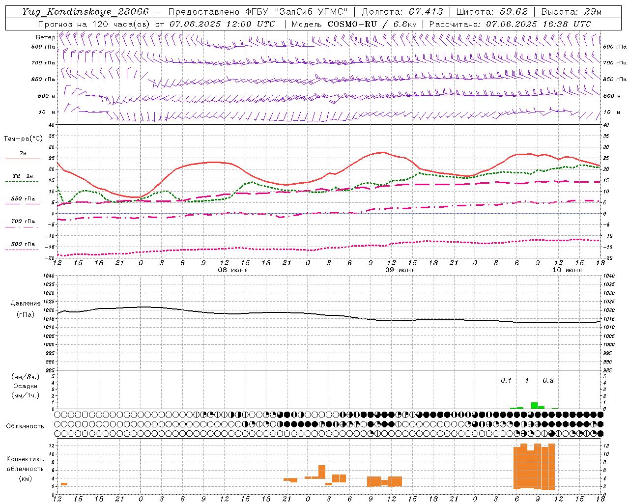This screenshot has width=629, height=503.
Task: Click the Широта: 59.62 value
Action: [492, 12]
